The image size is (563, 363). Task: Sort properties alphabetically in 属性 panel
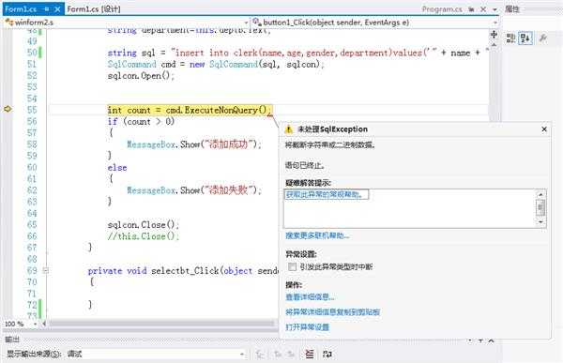(x=525, y=38)
